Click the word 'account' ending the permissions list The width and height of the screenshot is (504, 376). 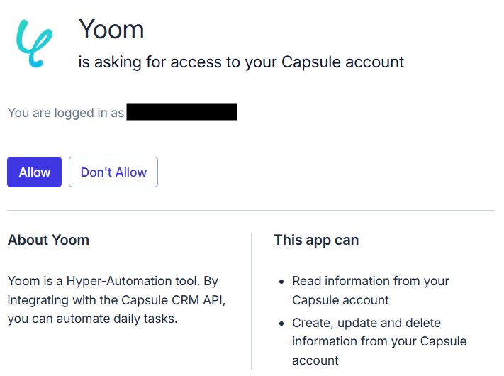315,360
